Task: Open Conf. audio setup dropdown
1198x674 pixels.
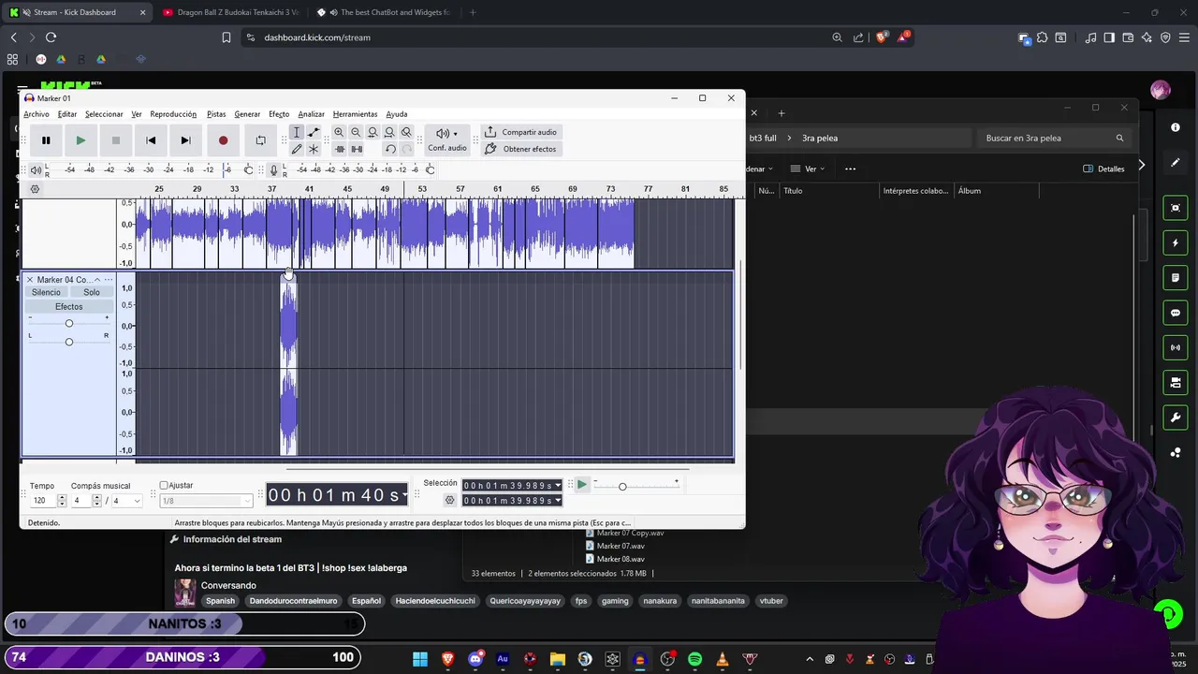Action: (447, 139)
